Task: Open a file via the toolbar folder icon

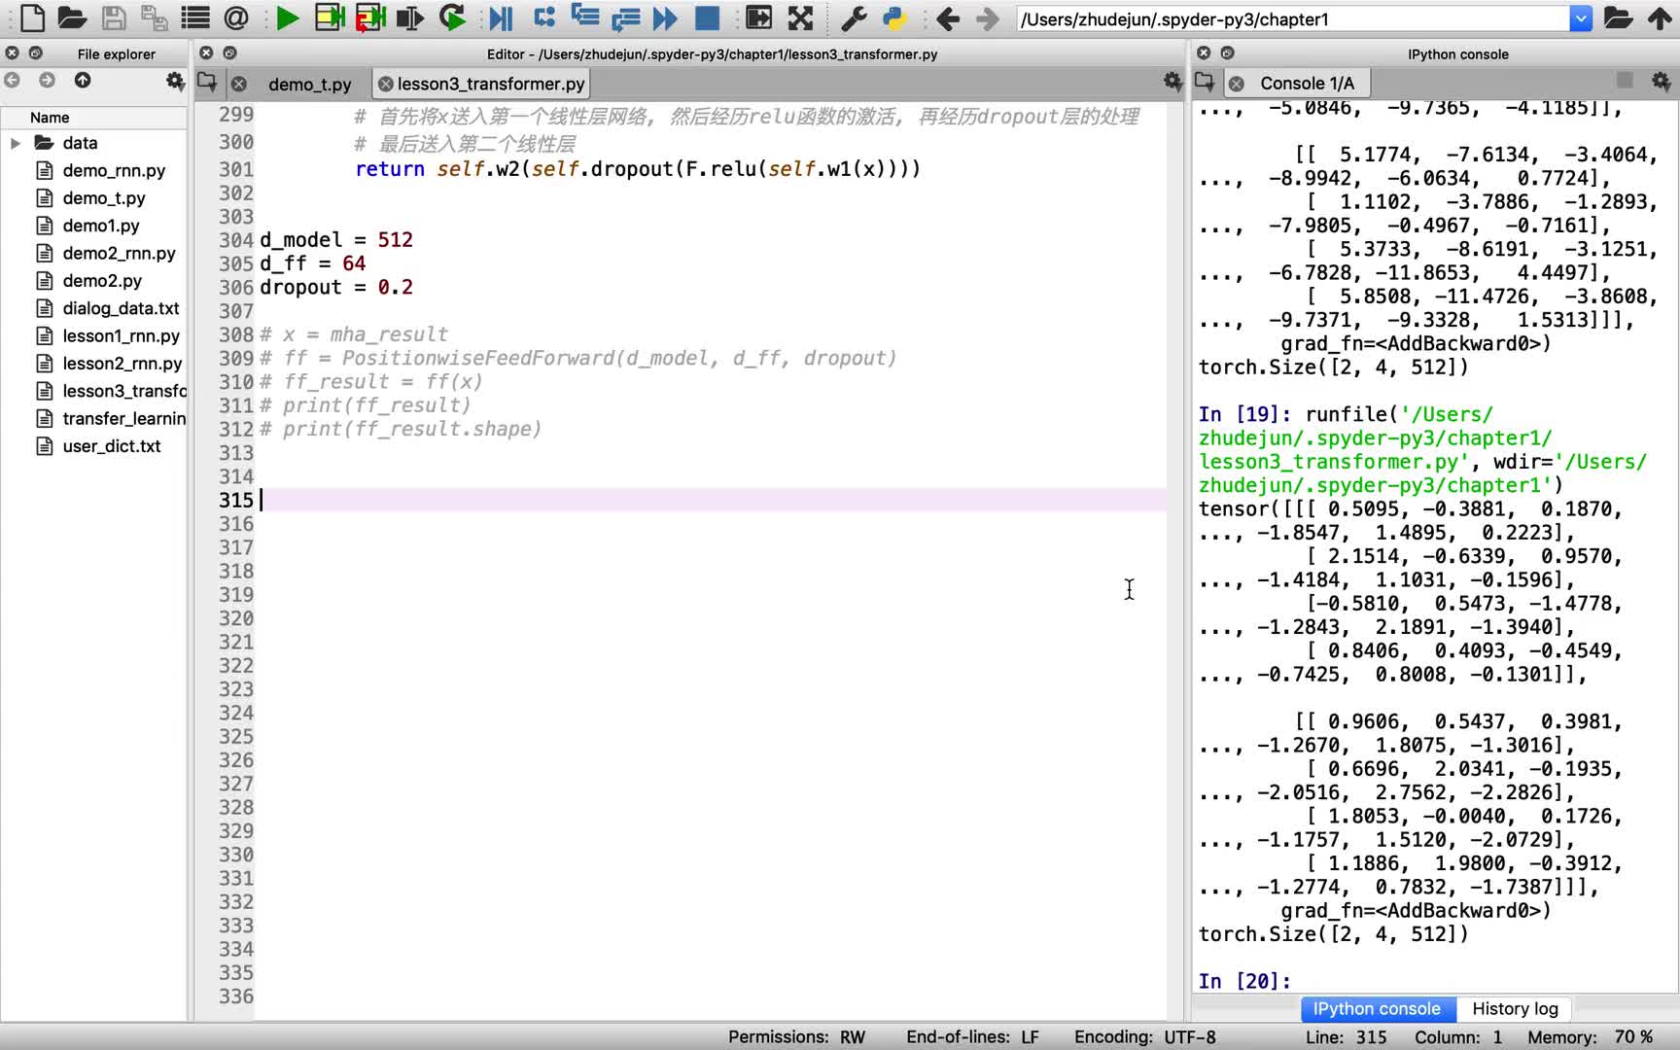Action: (x=72, y=17)
